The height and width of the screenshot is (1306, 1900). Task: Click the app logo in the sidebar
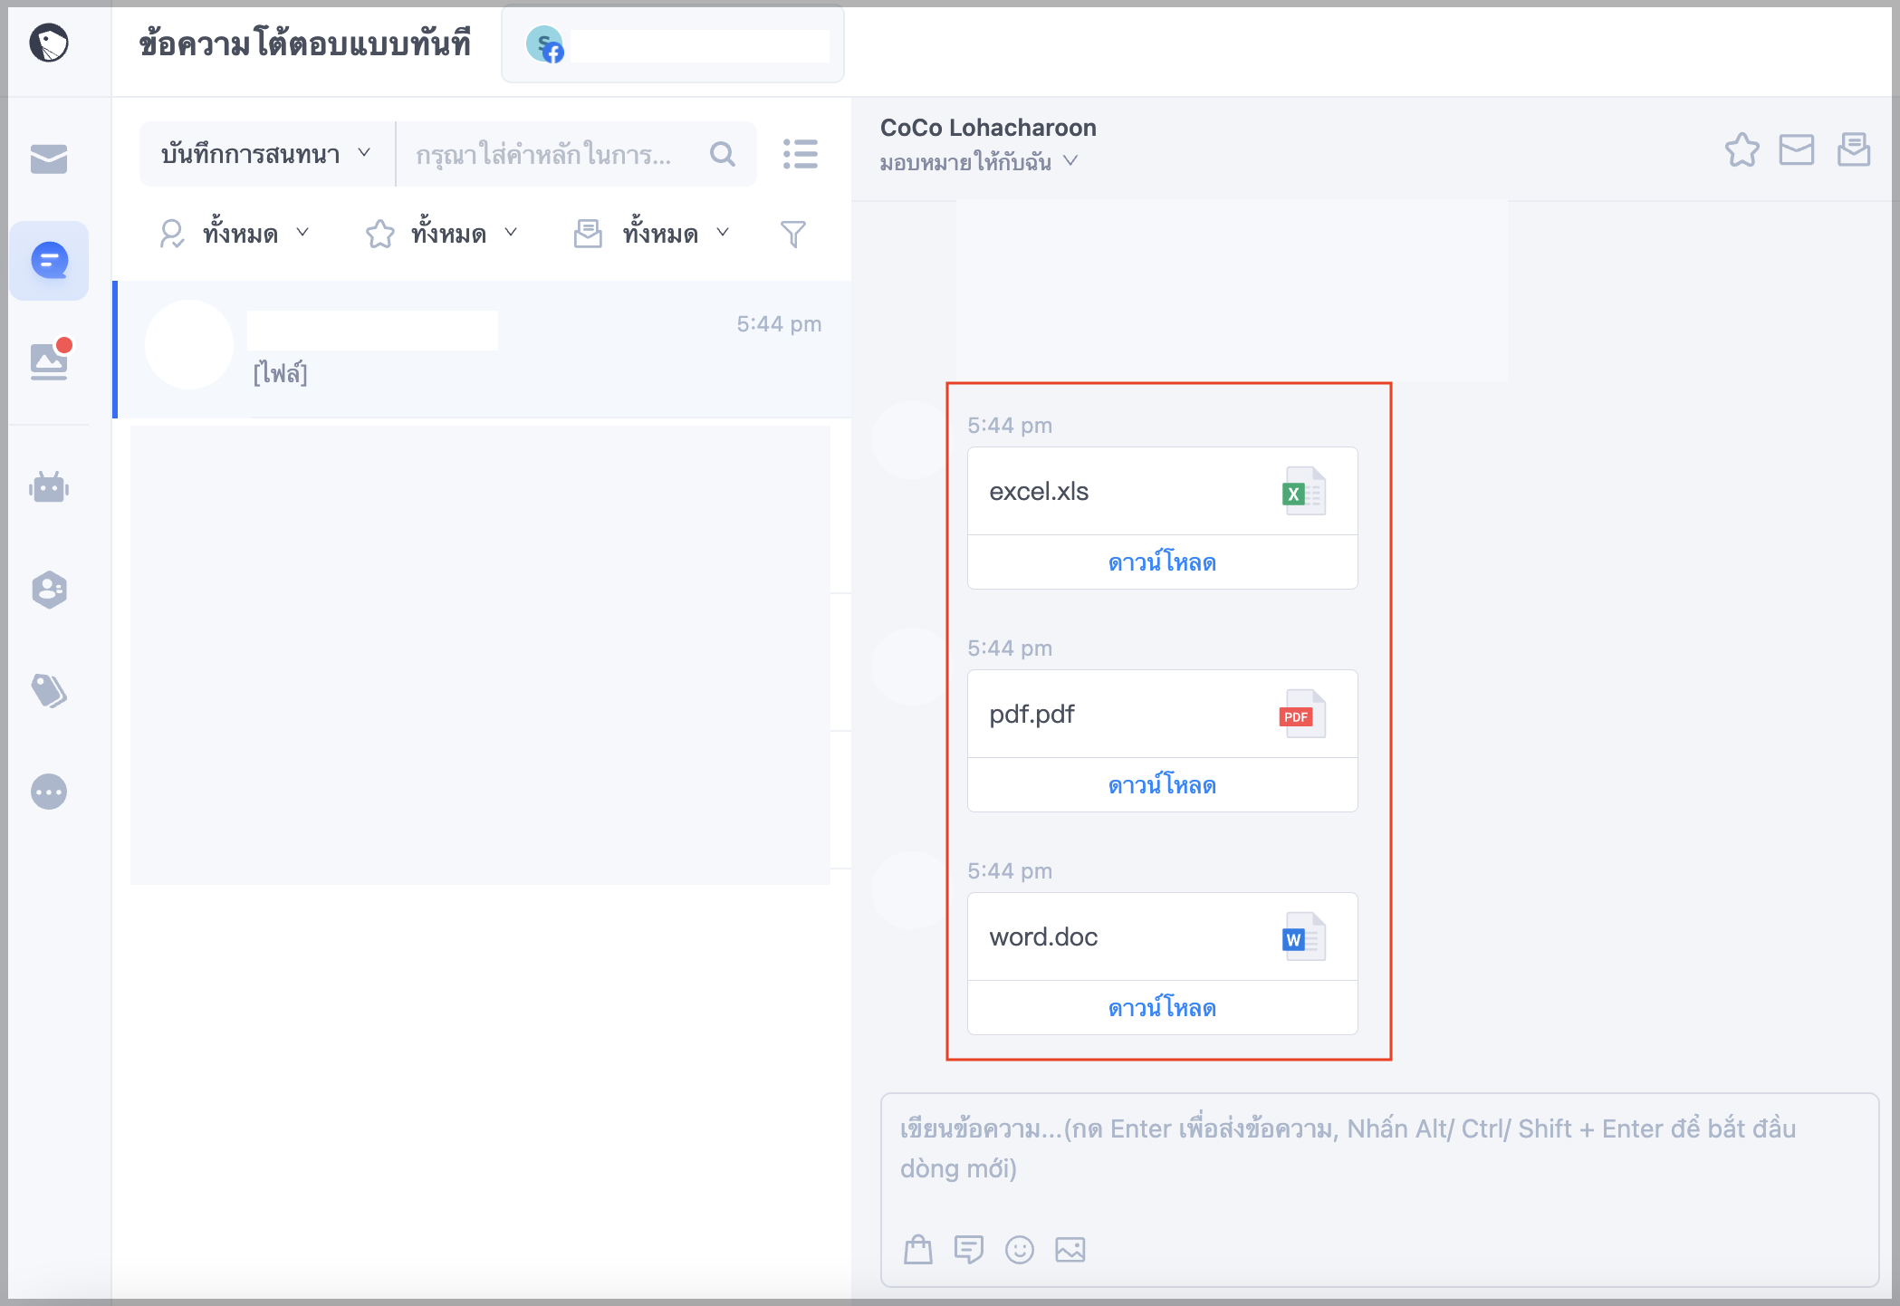point(49,43)
